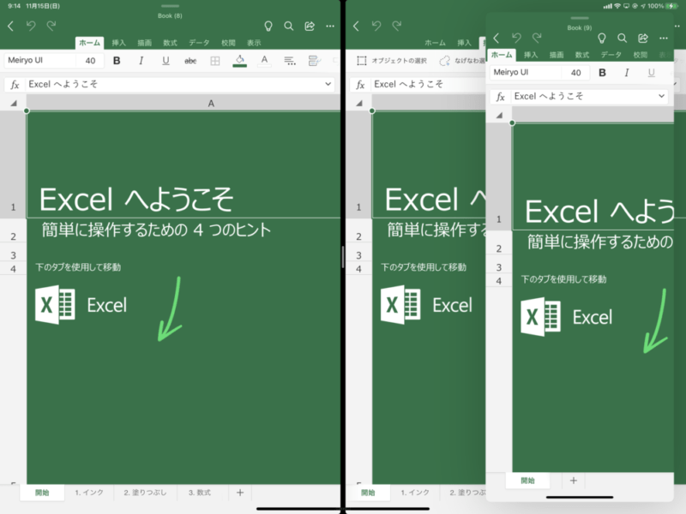The width and height of the screenshot is (686, 514).
Task: Undo in middle window
Action: [376, 26]
